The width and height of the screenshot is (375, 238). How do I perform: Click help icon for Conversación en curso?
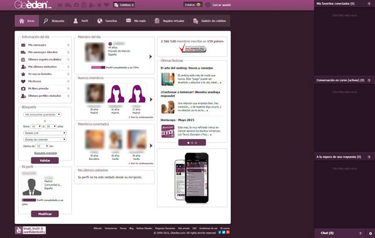tap(369, 81)
